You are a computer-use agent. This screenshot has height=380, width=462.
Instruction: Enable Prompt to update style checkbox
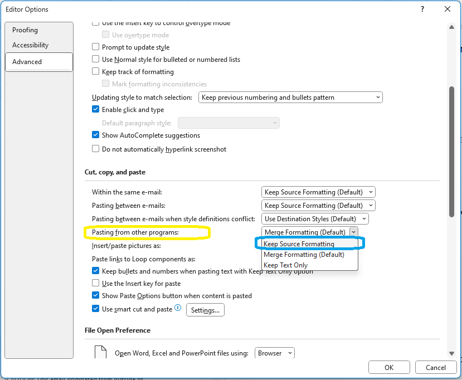96,47
